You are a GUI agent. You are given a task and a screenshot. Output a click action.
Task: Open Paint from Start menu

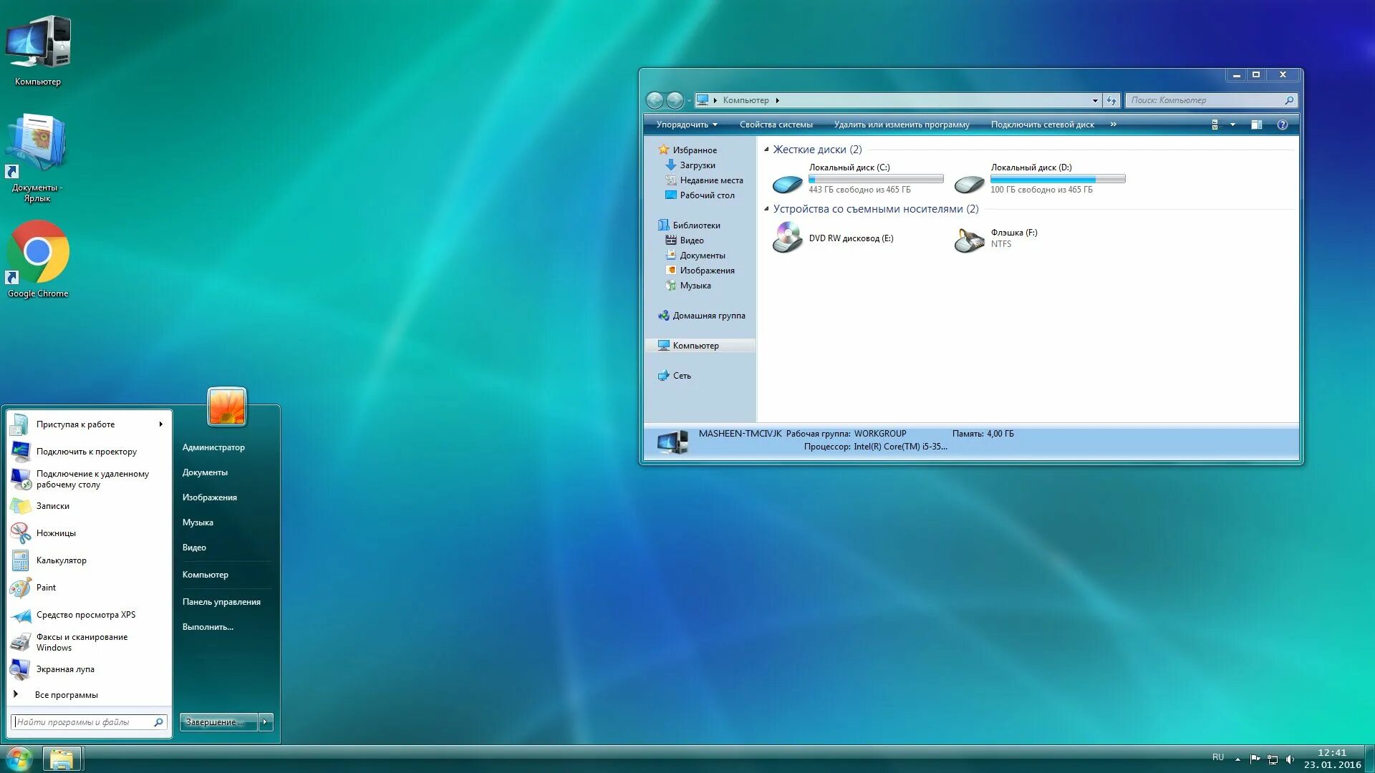point(89,588)
